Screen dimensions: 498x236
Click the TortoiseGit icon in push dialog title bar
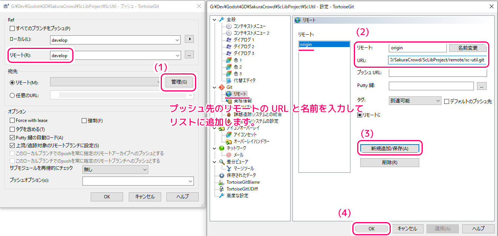[x=6, y=6]
